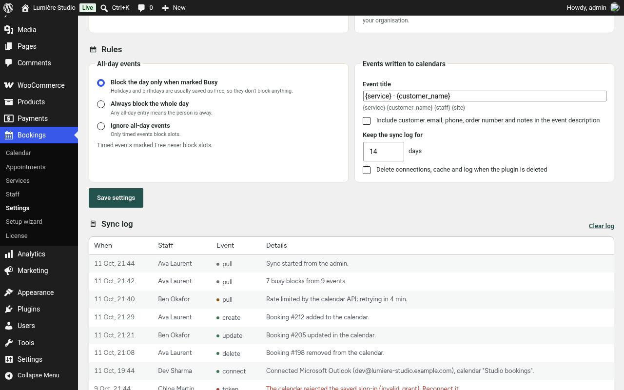Focus the Event title input field
This screenshot has height=390, width=624.
coord(485,96)
